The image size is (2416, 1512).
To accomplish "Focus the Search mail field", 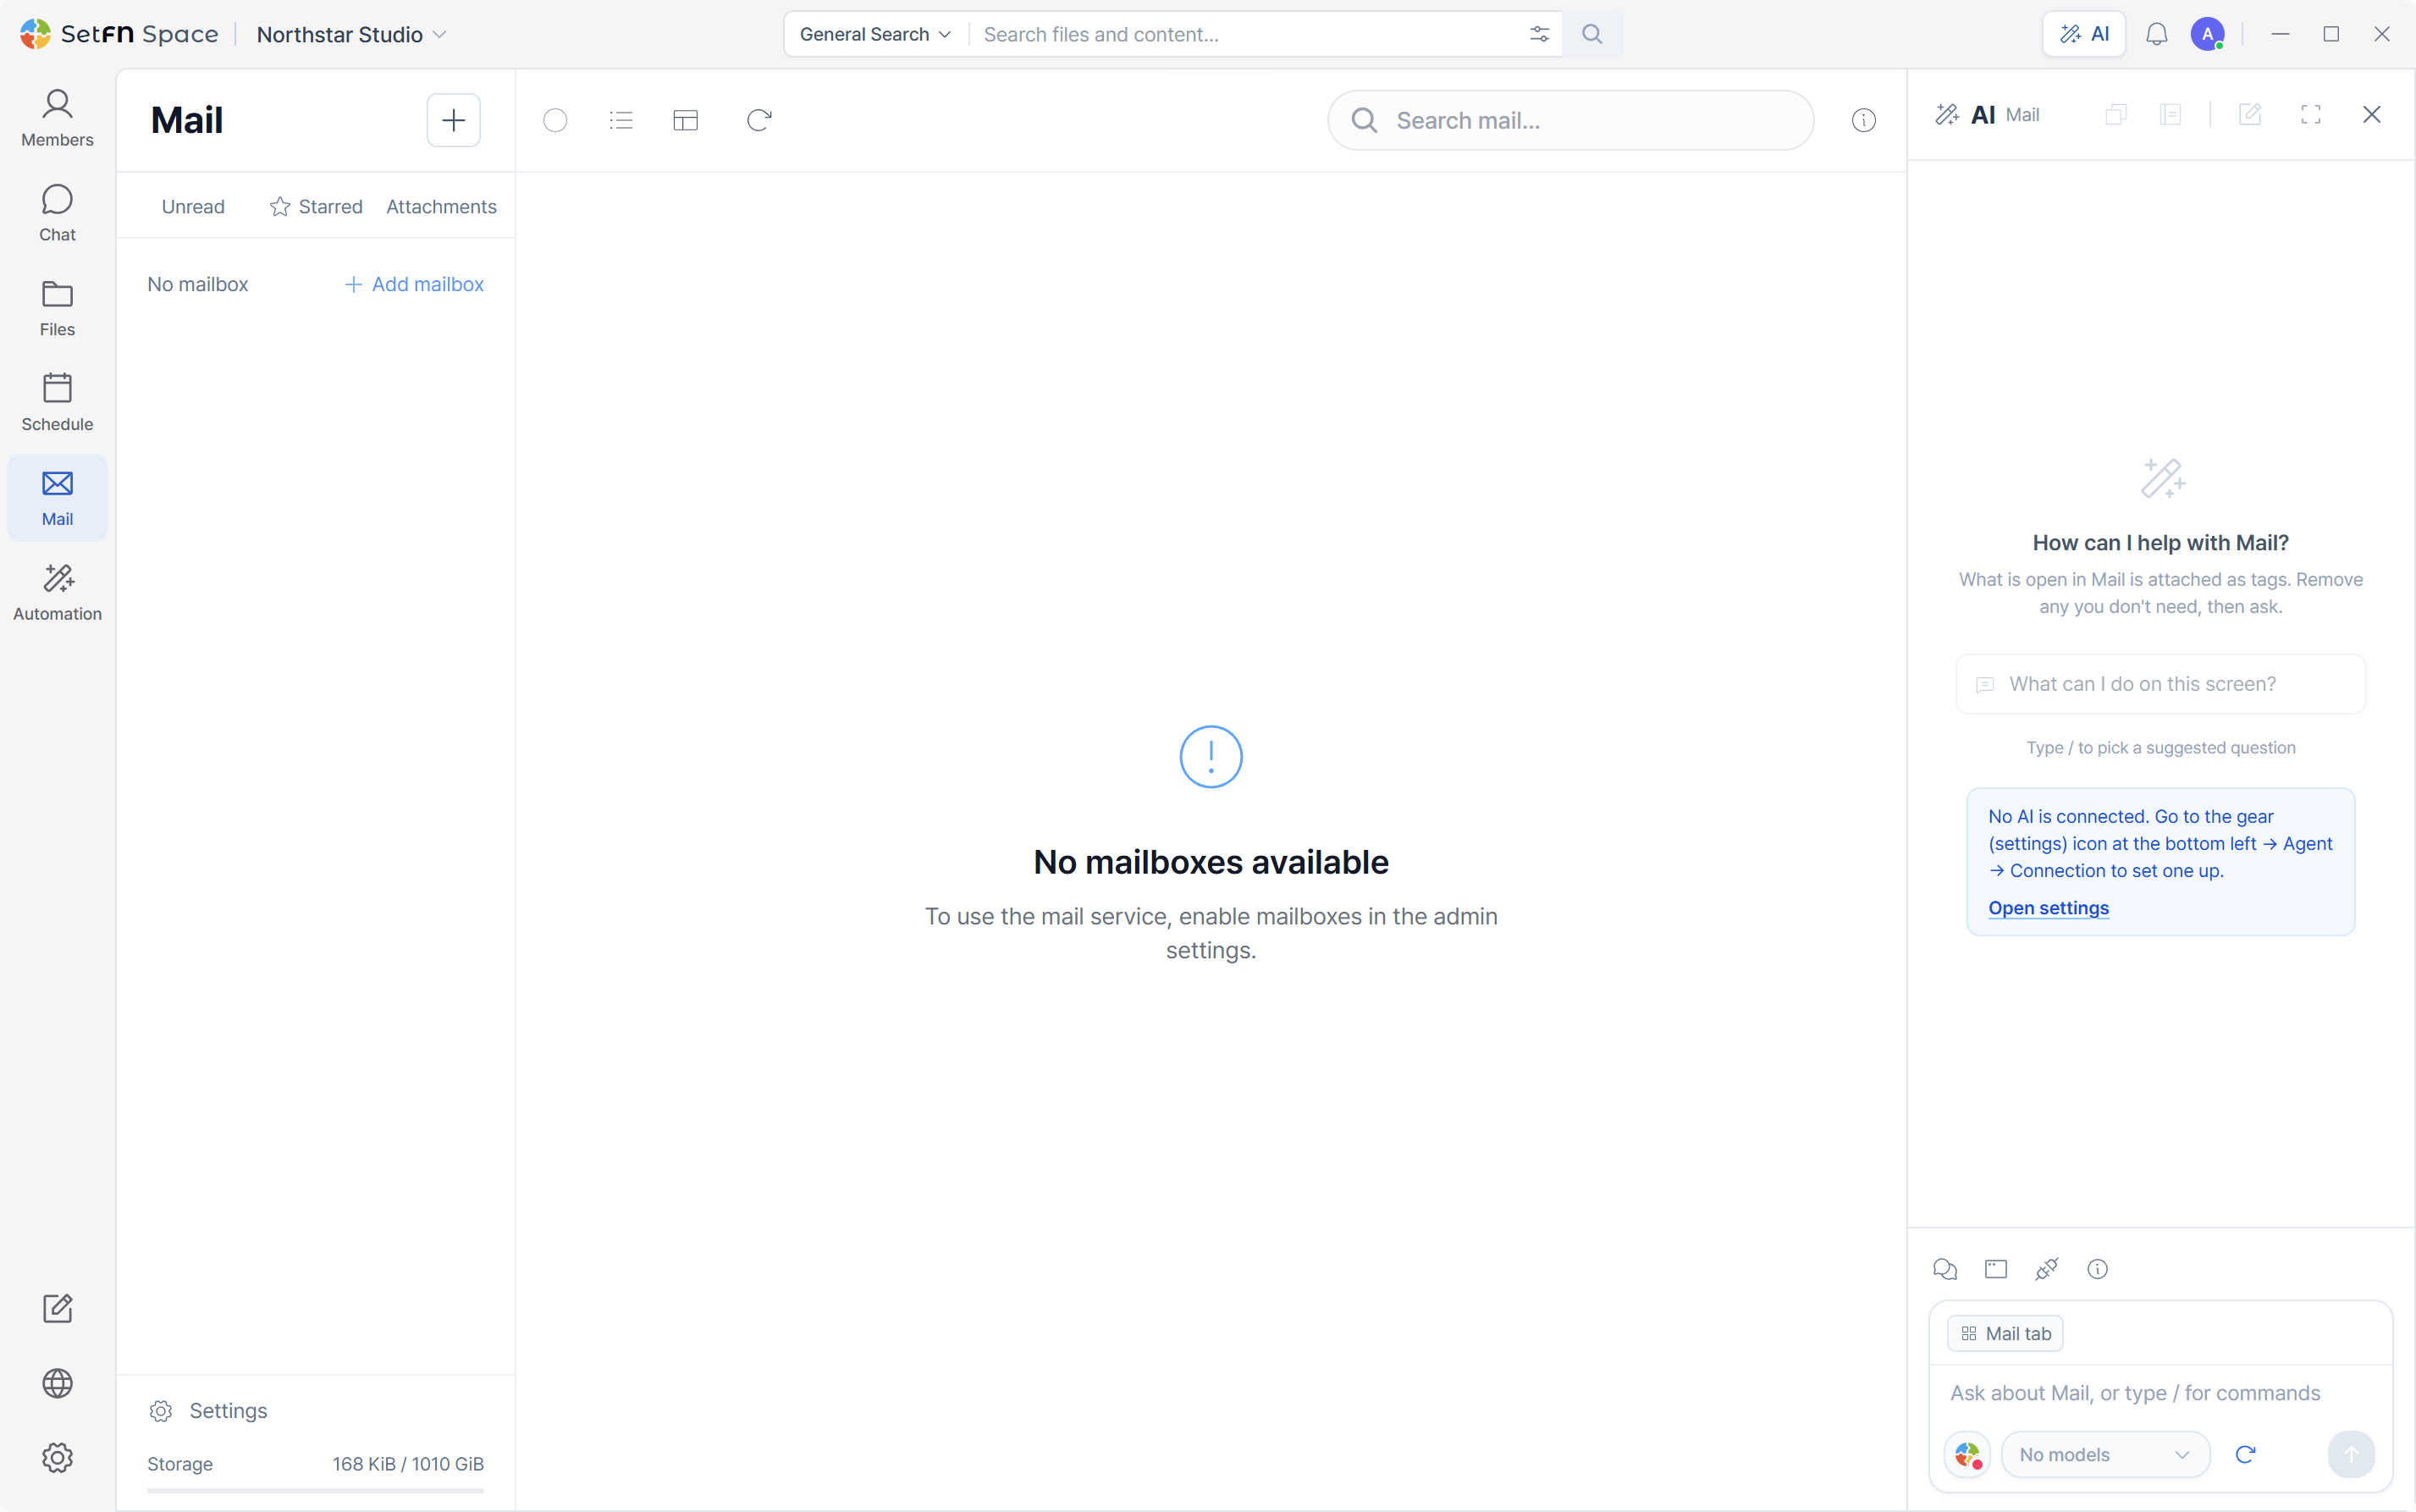I will (1570, 120).
